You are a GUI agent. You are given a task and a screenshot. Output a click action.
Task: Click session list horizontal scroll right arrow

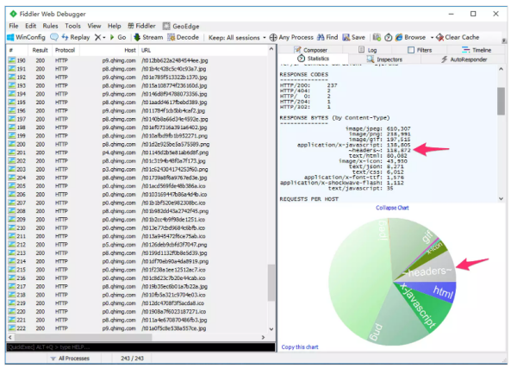[264, 337]
